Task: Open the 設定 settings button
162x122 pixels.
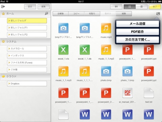Action: [x=30, y=7]
